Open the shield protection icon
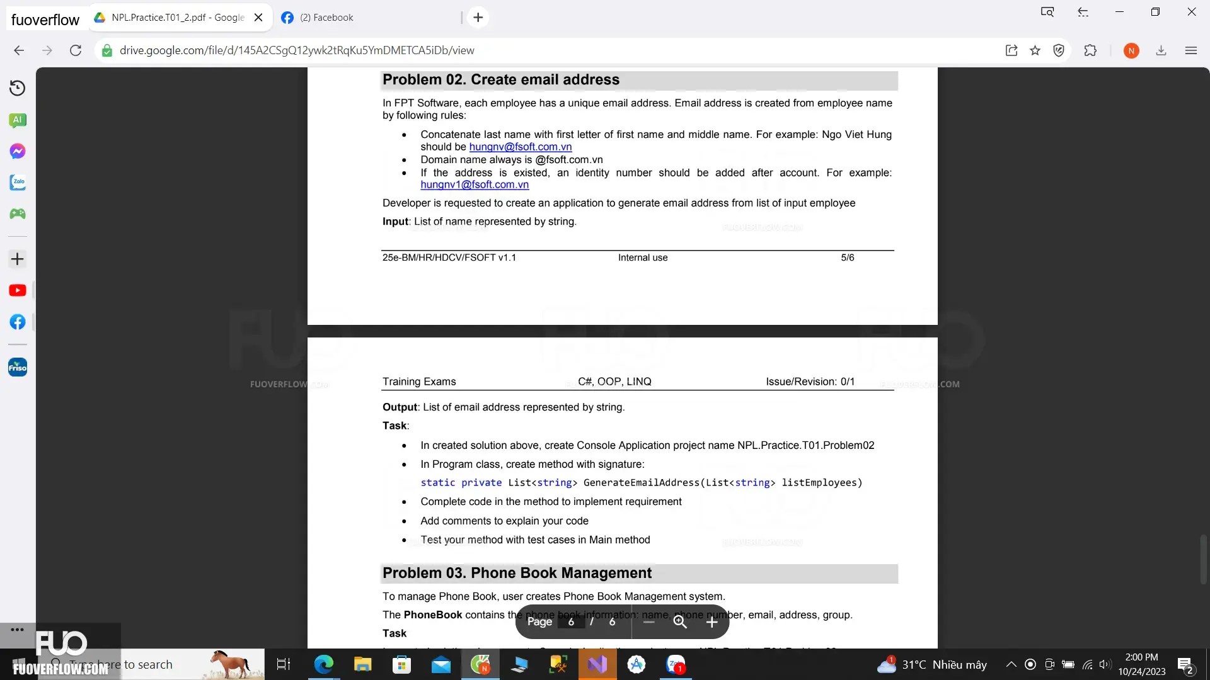 click(x=1059, y=50)
